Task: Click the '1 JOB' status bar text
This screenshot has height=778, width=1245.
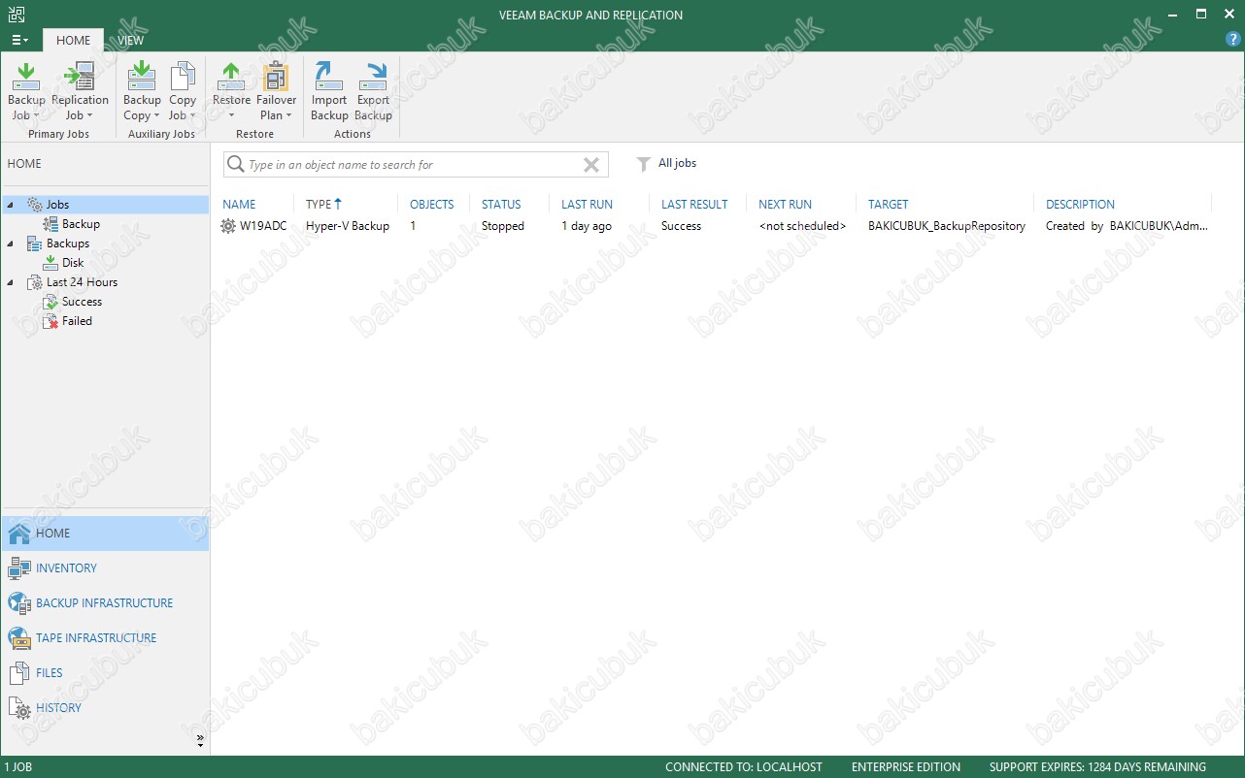Action: [18, 767]
